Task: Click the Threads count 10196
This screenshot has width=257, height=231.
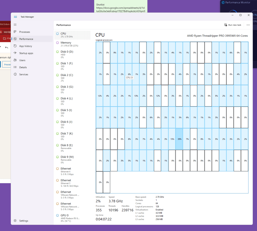Action: pyautogui.click(x=113, y=210)
